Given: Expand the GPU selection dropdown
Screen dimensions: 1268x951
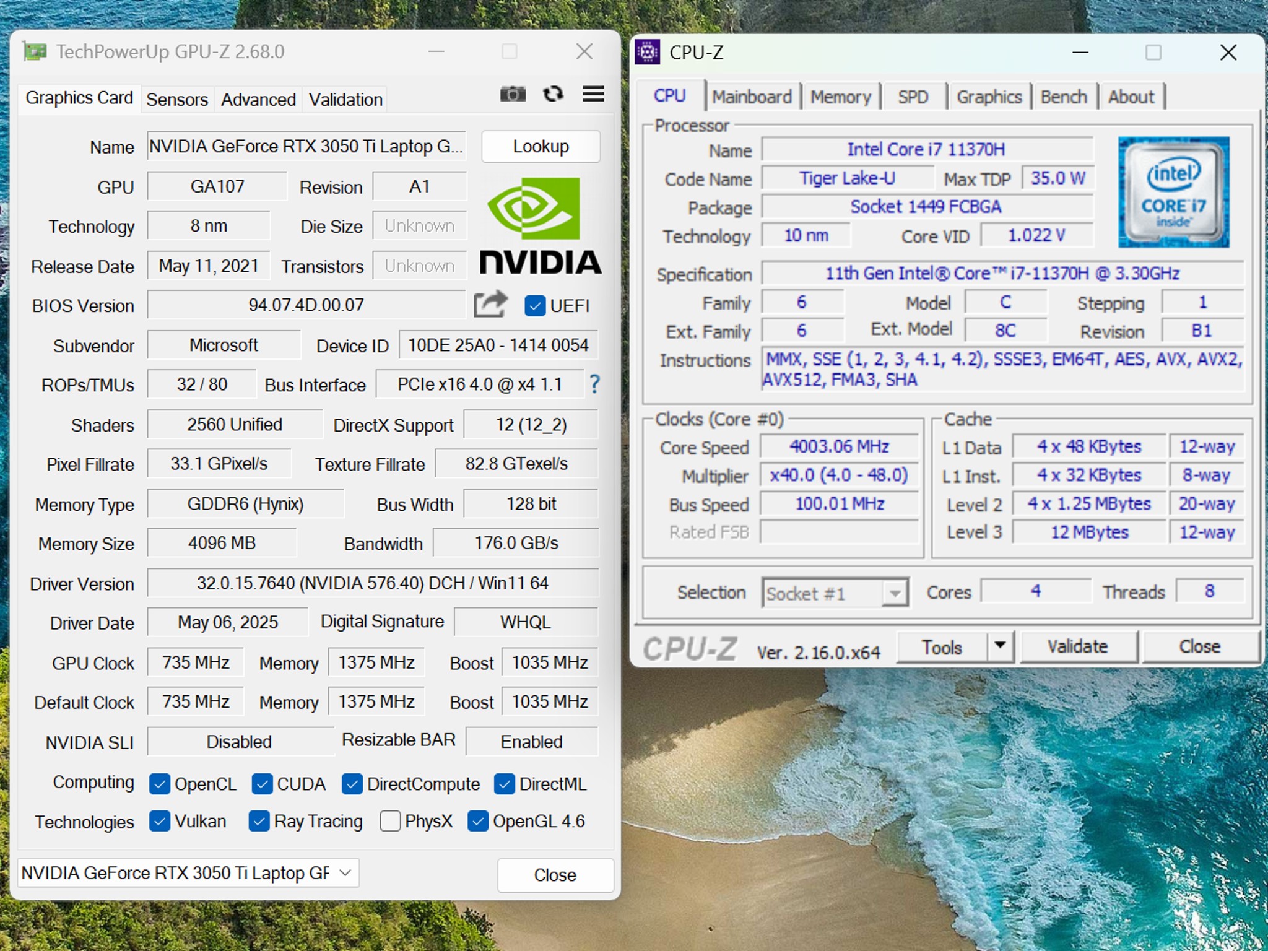Looking at the screenshot, I should point(188,873).
